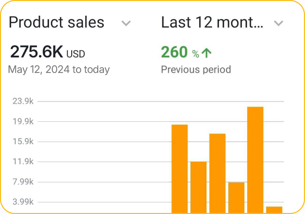Click the 19.9k axis label
The width and height of the screenshot is (305, 214).
point(23,122)
